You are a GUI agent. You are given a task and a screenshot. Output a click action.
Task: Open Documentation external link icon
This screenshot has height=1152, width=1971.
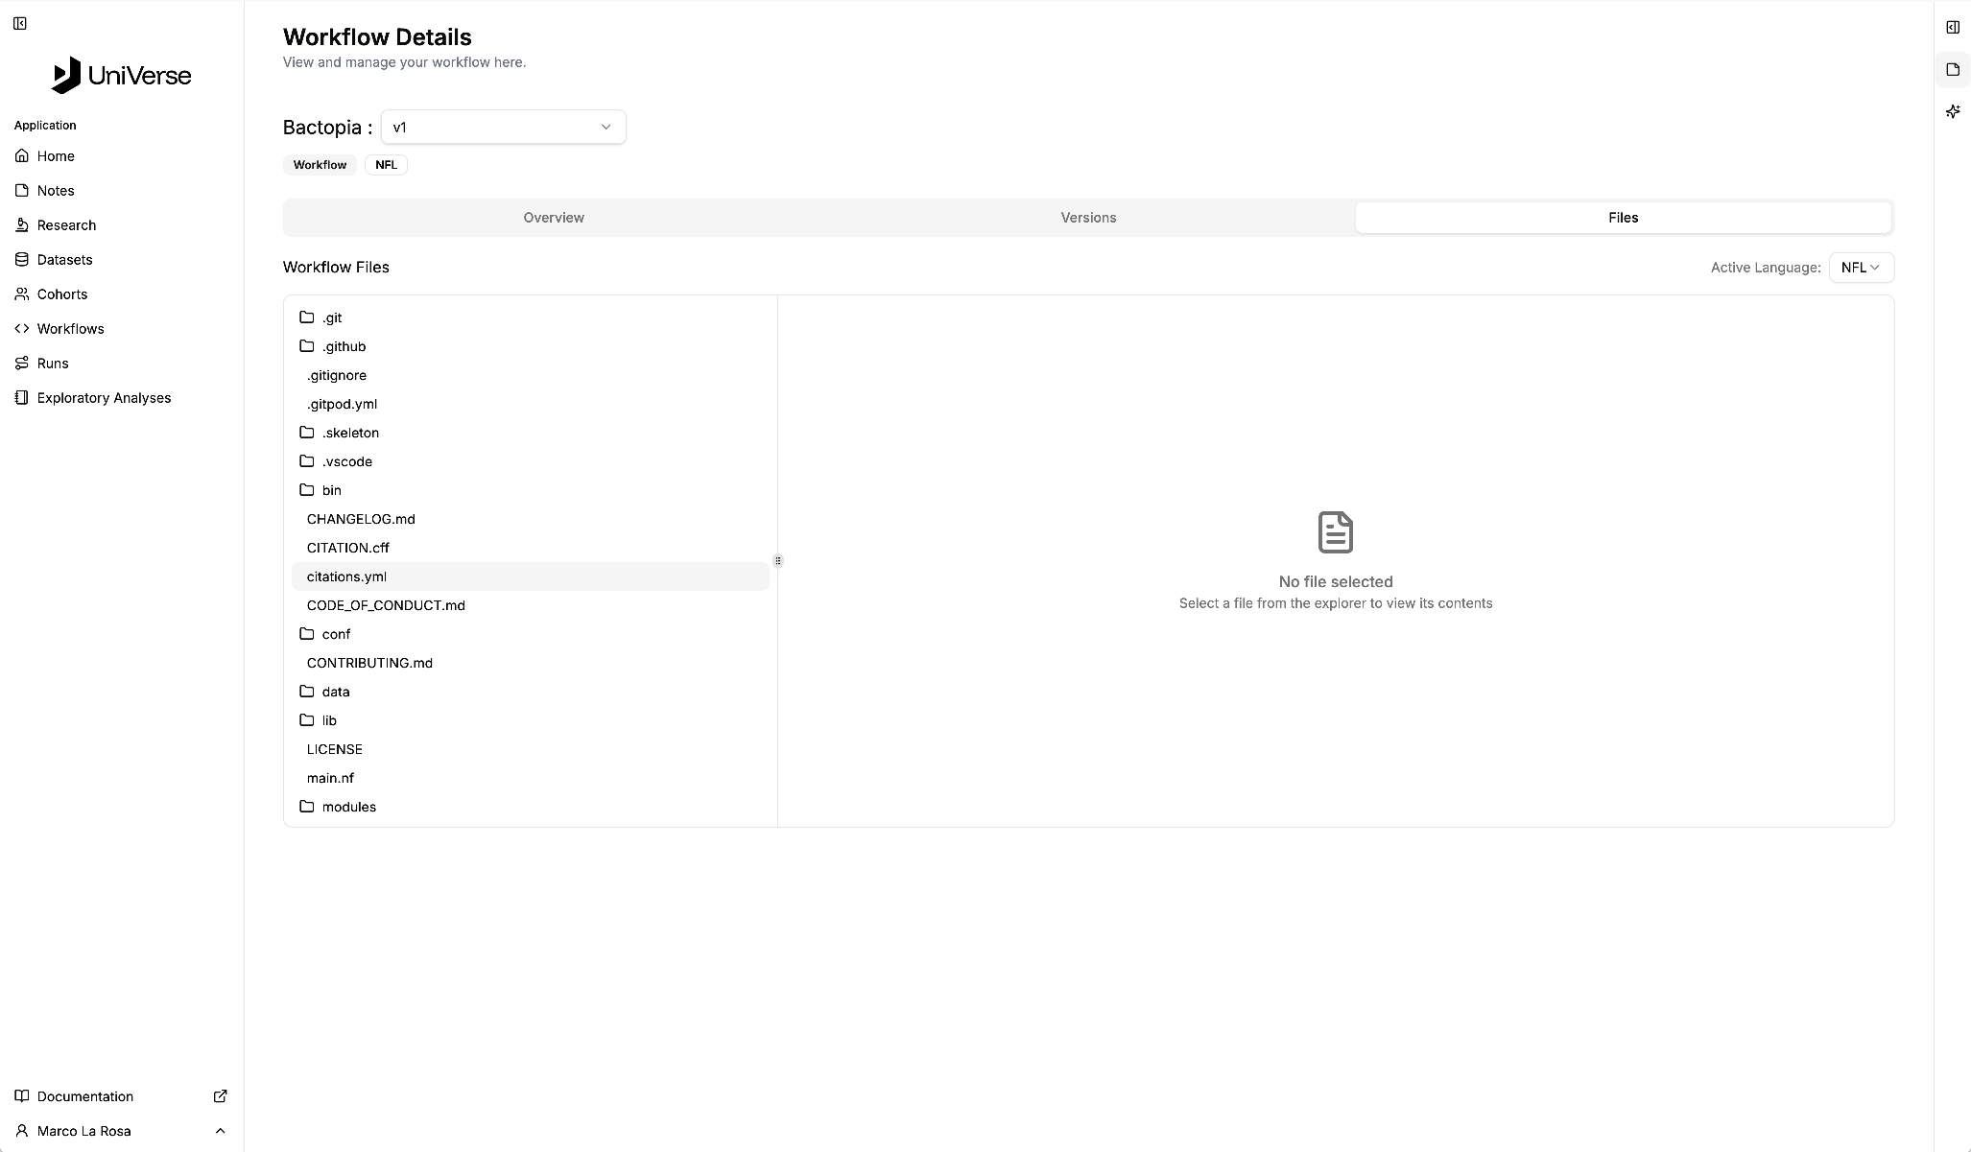point(220,1095)
